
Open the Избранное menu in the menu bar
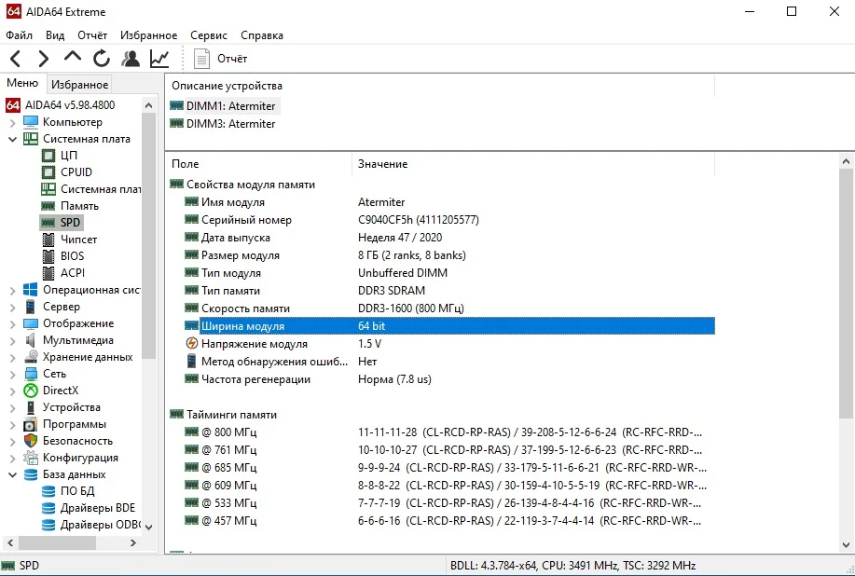(149, 35)
